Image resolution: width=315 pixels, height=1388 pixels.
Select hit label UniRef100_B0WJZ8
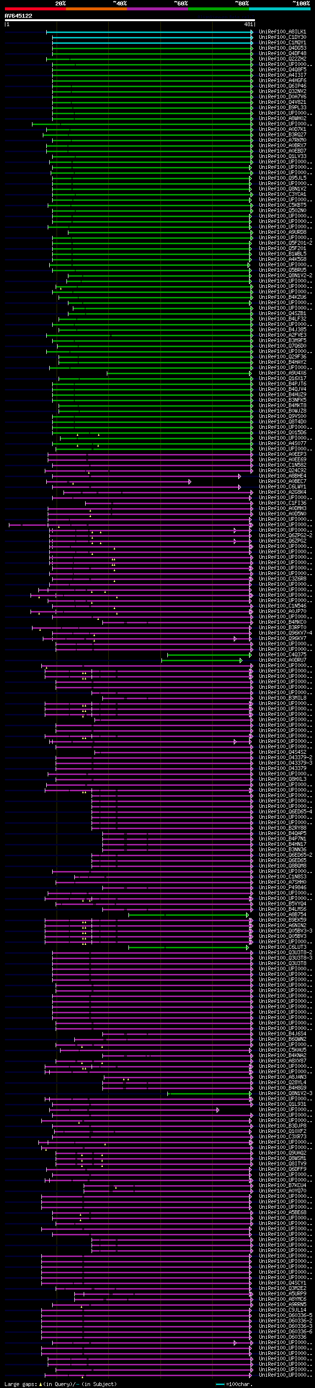(x=282, y=411)
